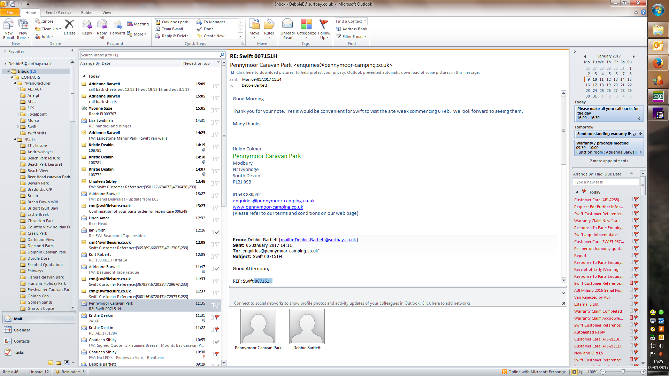The width and height of the screenshot is (669, 376).
Task: Click Calendar in navigation pane
Action: coord(22,330)
